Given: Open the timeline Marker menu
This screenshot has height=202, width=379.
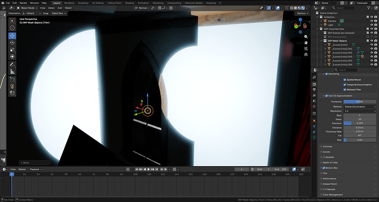Looking at the screenshot, I should coord(22,170).
